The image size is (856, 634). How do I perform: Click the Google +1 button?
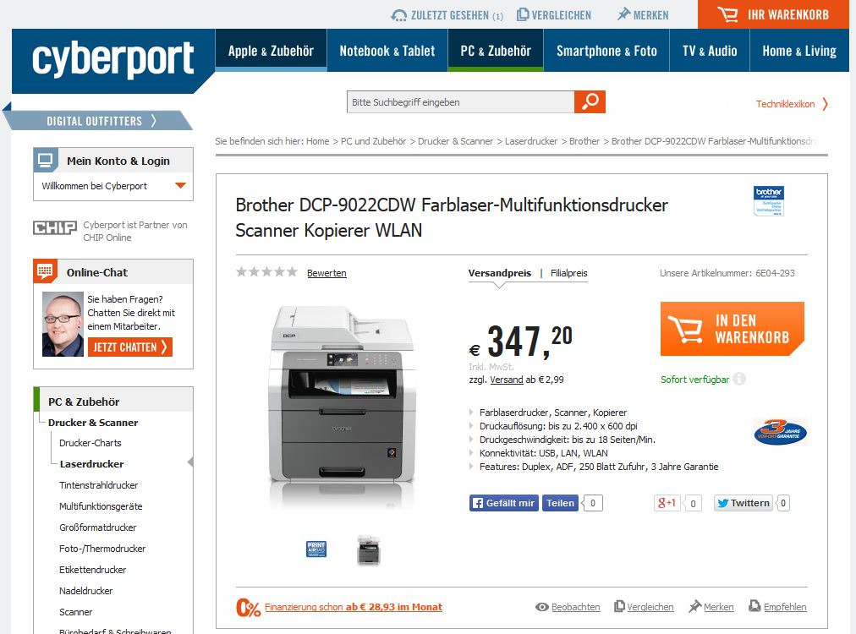point(667,503)
